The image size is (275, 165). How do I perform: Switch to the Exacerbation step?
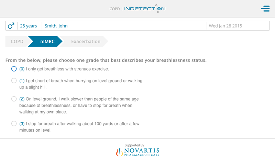86,42
